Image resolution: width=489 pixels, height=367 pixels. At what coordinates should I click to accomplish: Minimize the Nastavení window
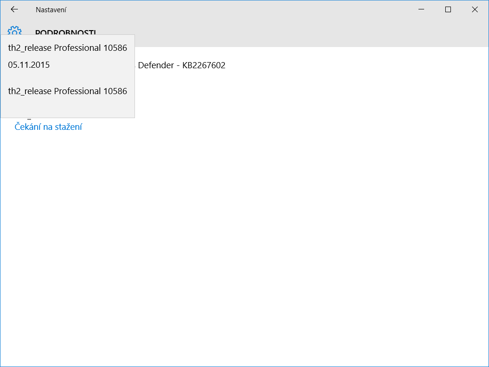coord(421,10)
